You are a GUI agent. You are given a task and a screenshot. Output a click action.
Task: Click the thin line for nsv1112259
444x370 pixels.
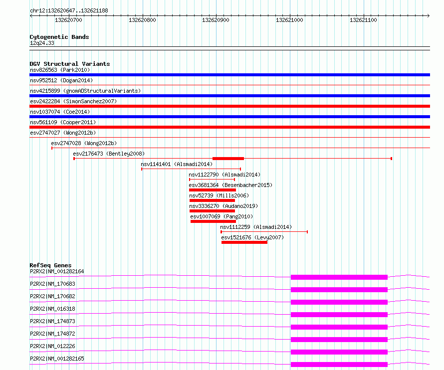pos(264,232)
